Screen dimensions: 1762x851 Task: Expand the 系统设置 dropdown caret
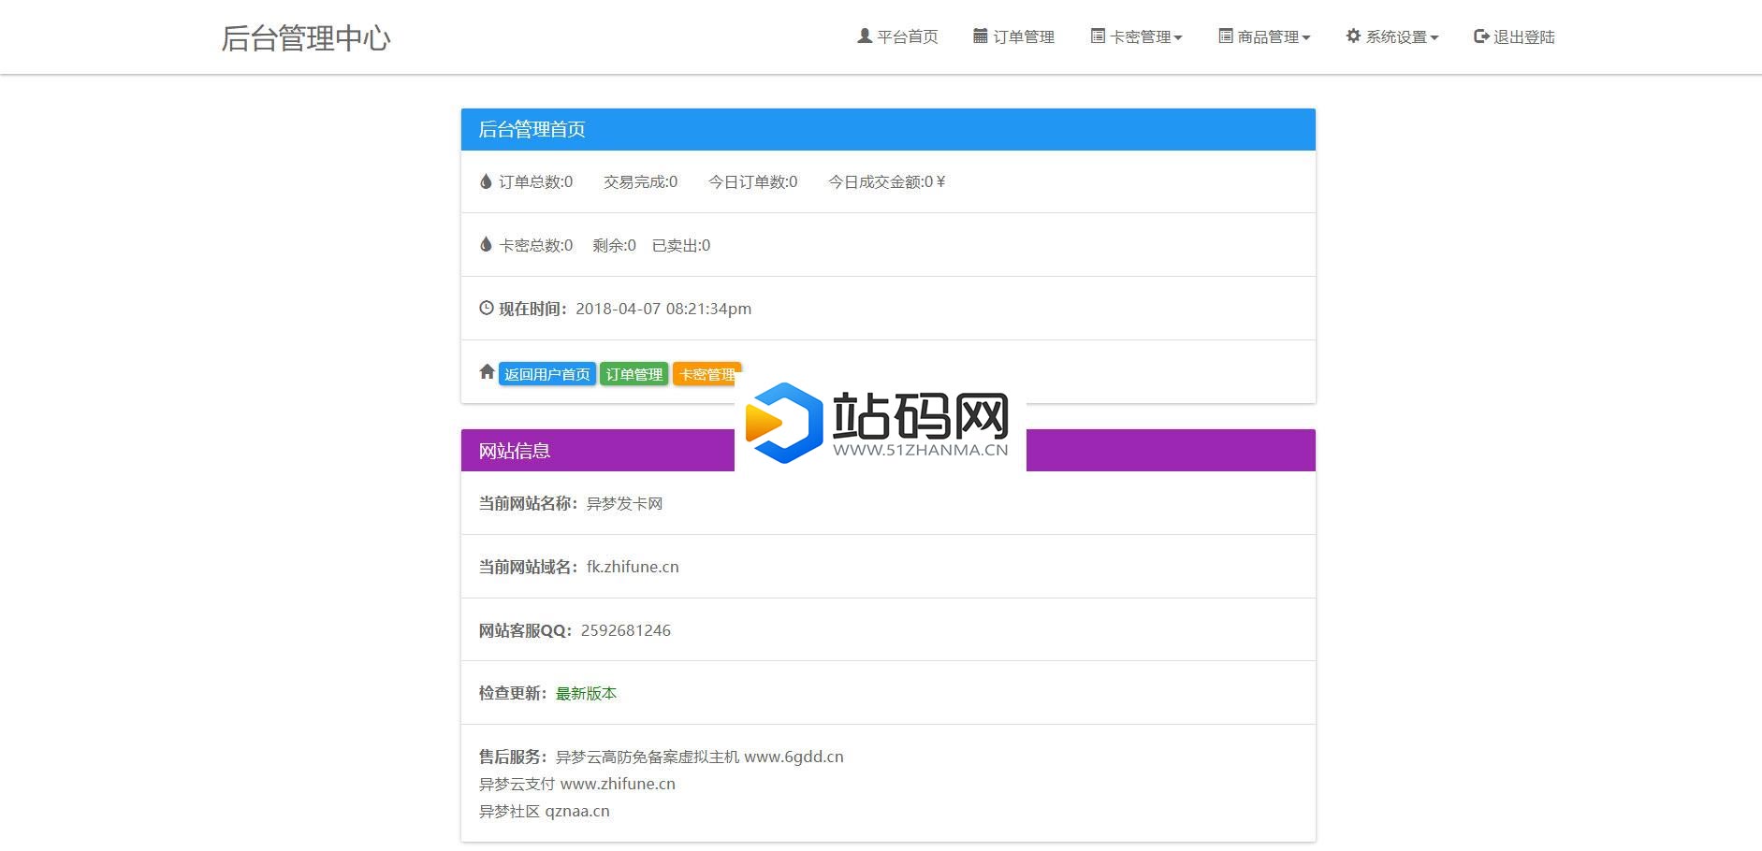point(1434,38)
